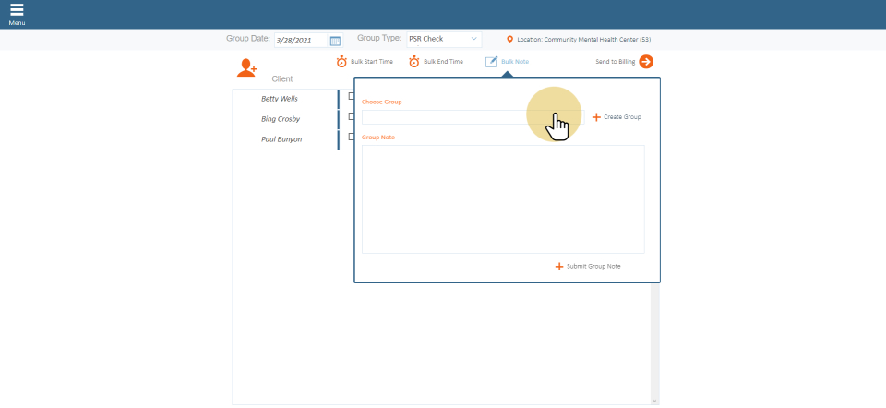Click the Bulk Start Time stopwatch icon

tap(341, 62)
